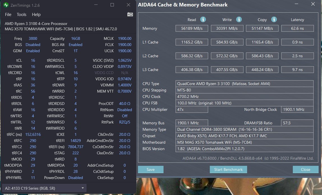Select Memory Copy value 51147 MB/s
The image size is (322, 195).
[262, 28]
